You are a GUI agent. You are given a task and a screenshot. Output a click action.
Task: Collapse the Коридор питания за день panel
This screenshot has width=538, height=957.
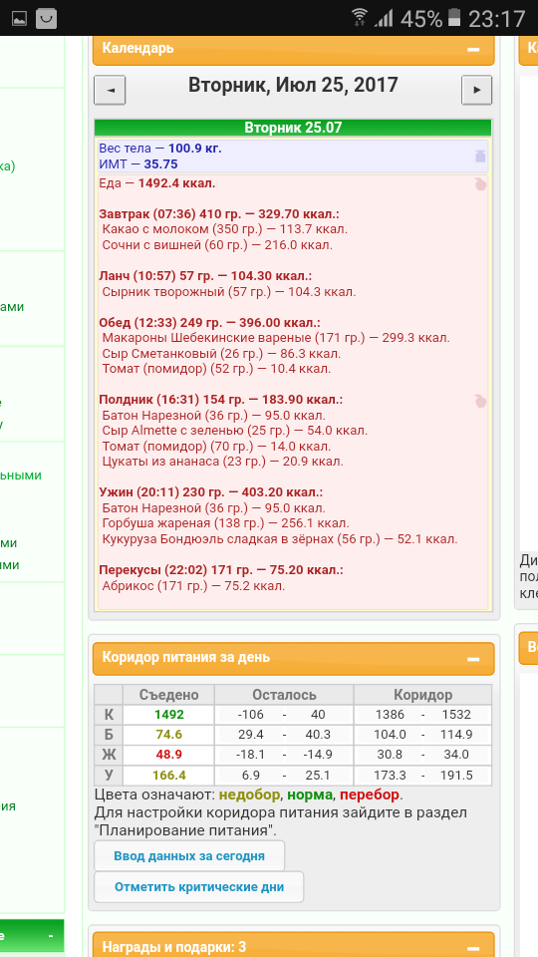(x=473, y=659)
